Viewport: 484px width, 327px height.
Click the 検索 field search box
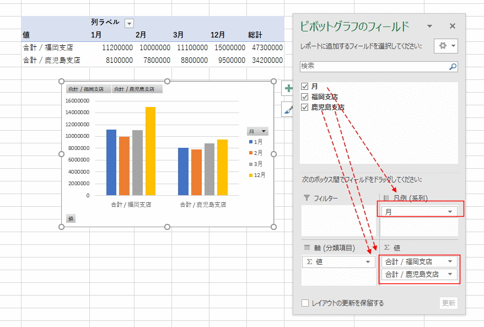tap(374, 66)
